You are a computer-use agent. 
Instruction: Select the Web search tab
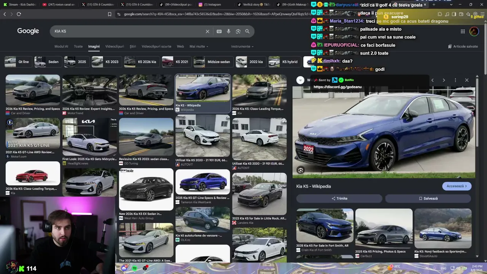(180, 46)
